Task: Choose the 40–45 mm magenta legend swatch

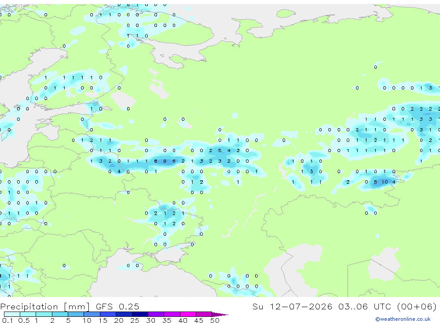Action: click(188, 314)
